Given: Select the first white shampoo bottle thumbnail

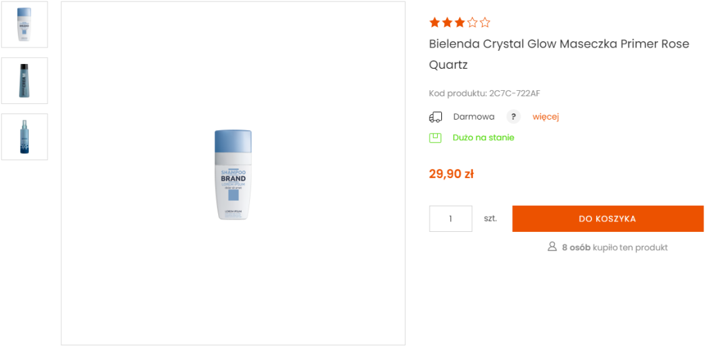Looking at the screenshot, I should click(x=24, y=25).
